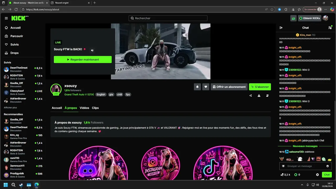The image size is (336, 189).
Task: Open Classybeef channel in Suivis list
Action: coord(23,92)
